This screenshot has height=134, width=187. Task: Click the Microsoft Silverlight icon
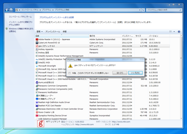coord(37,66)
